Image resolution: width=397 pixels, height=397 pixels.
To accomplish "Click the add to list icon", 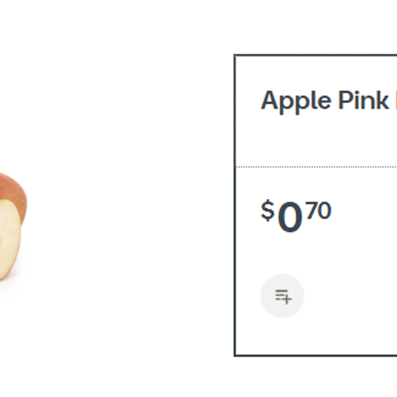I will [283, 296].
